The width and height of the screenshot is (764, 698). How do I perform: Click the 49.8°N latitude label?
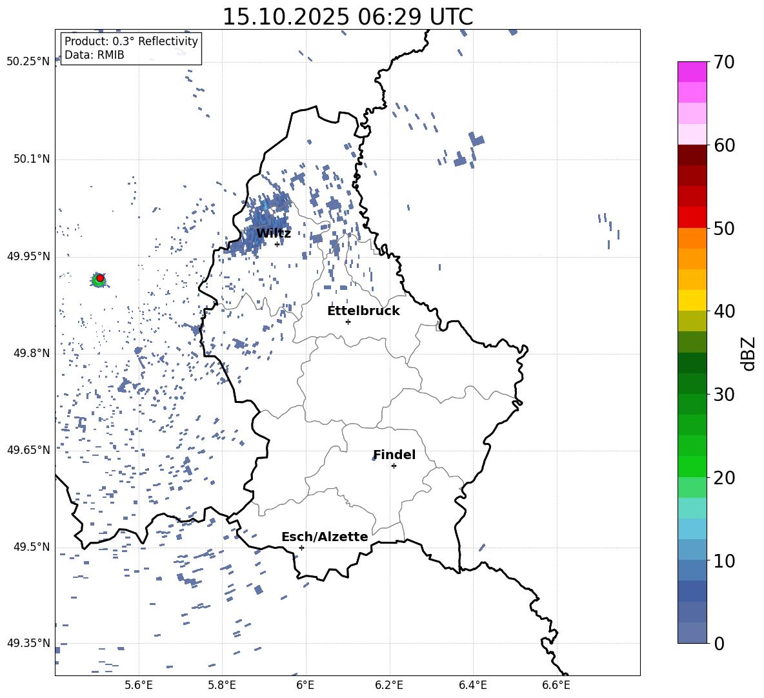tap(32, 353)
